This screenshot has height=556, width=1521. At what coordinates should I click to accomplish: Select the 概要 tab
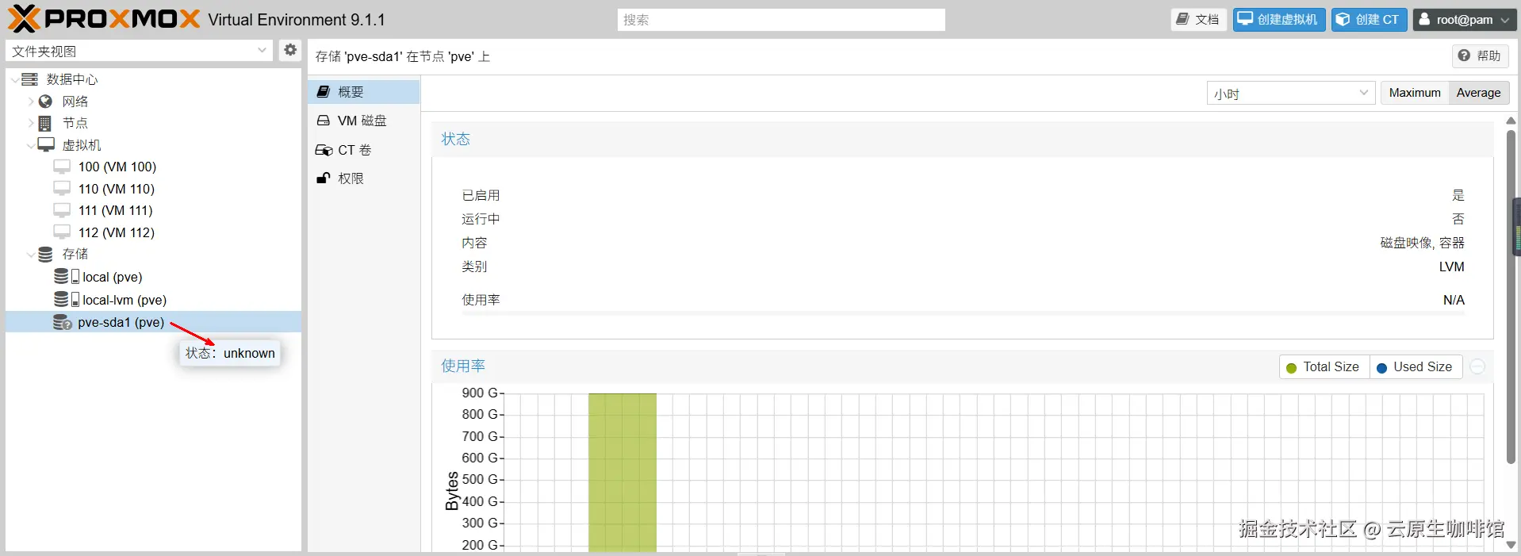click(364, 92)
